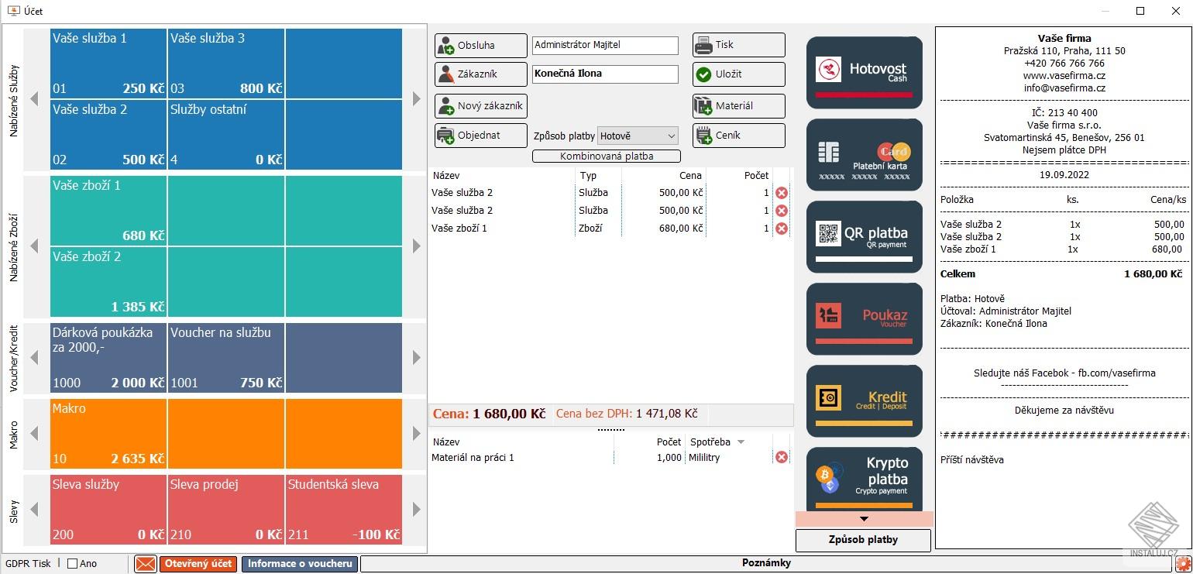Click the Administrátor Majitel staff field
This screenshot has width=1193, height=574.
coord(605,46)
